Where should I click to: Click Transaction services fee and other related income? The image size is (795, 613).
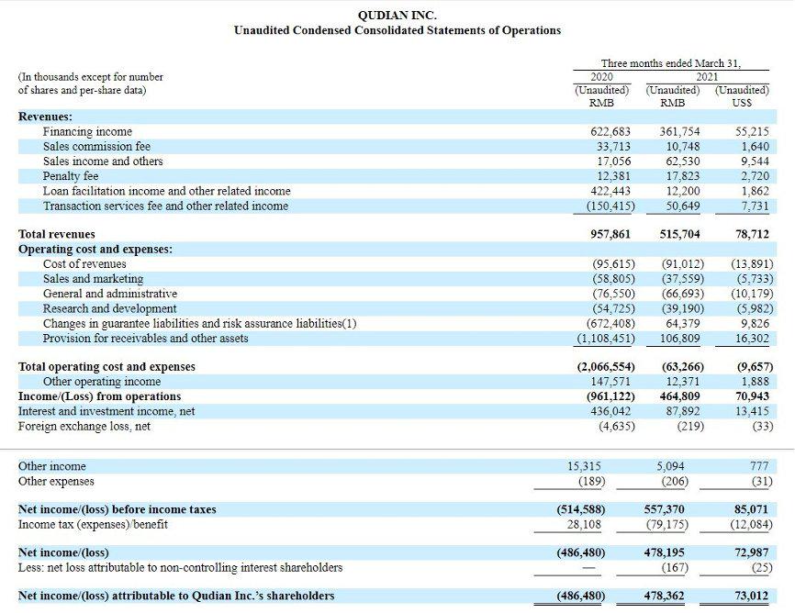(x=165, y=206)
